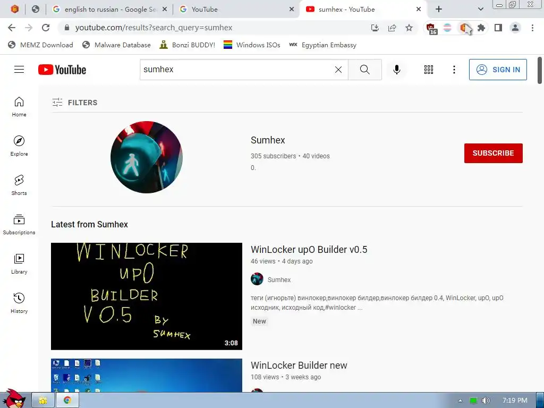Click the browser address bar URL

(154, 28)
